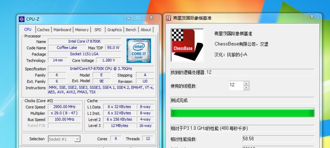Click the L1 Inst. 6 x 32 KBytes value
The width and height of the screenshot is (330, 148).
click(119, 113)
